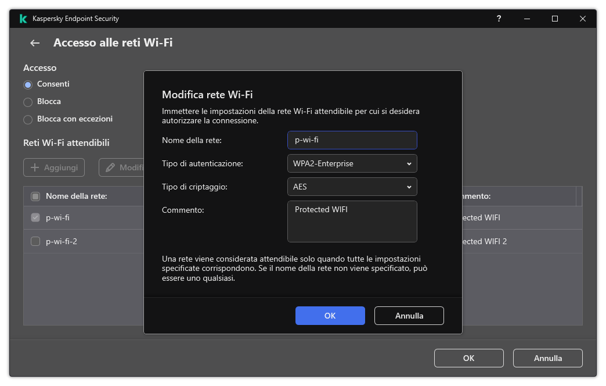Image resolution: width=606 pixels, height=386 pixels.
Task: Click the plus icon on the Aggiungi button
Action: 37,167
